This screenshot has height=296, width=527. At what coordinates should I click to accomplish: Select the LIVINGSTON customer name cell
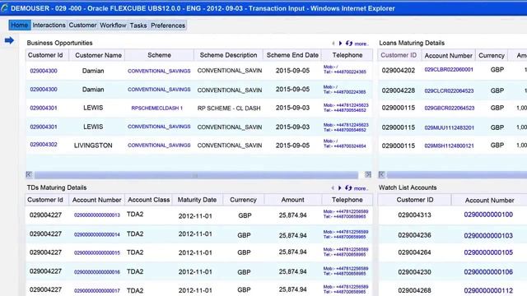pyautogui.click(x=93, y=146)
